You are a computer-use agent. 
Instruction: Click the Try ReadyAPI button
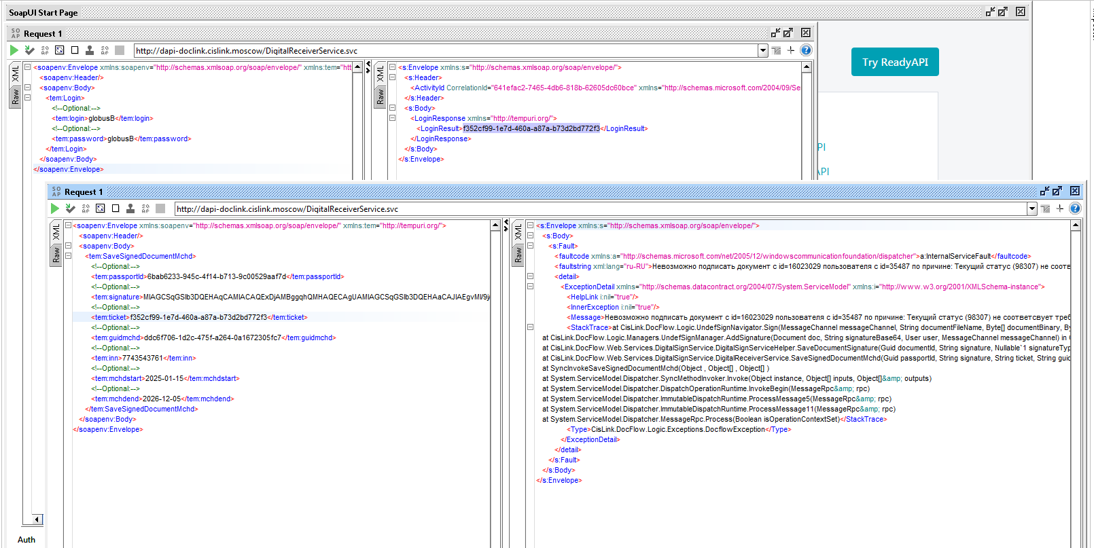(895, 62)
